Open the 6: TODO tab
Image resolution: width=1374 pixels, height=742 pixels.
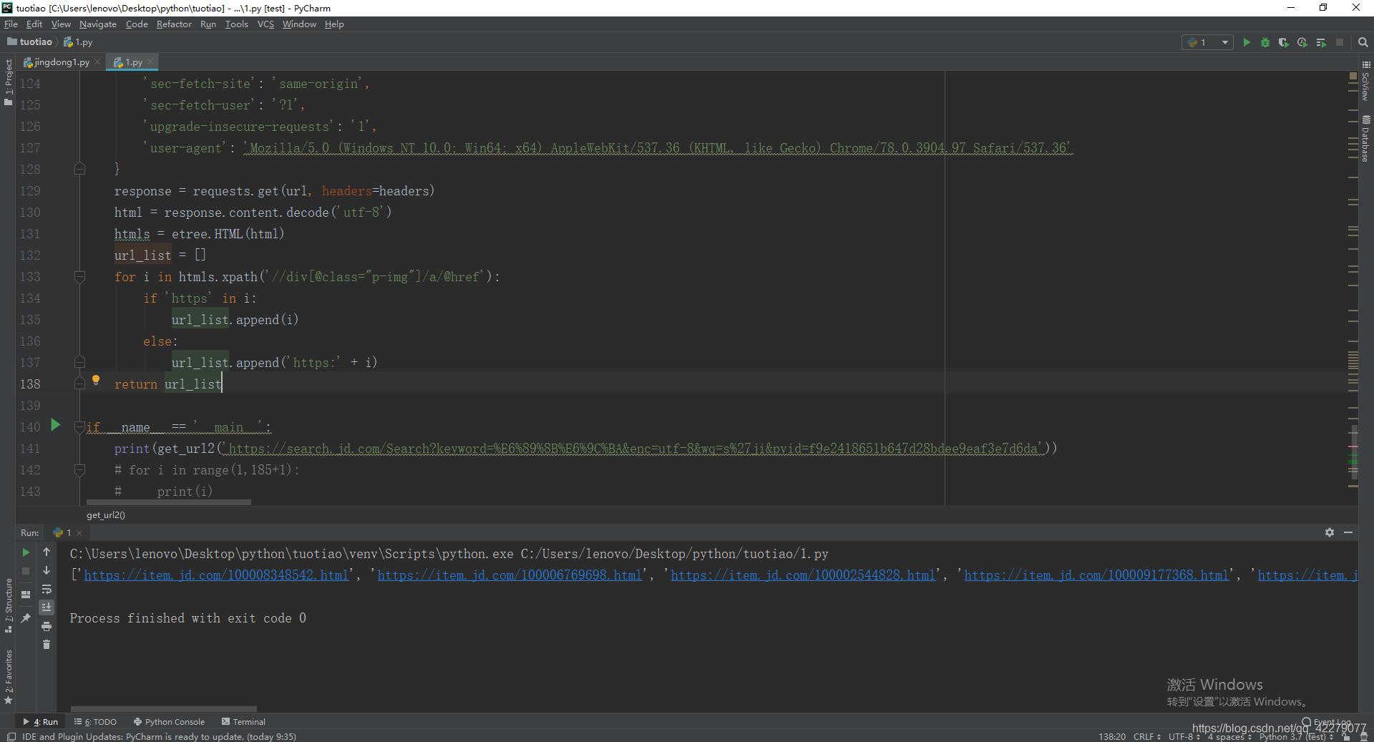(96, 722)
